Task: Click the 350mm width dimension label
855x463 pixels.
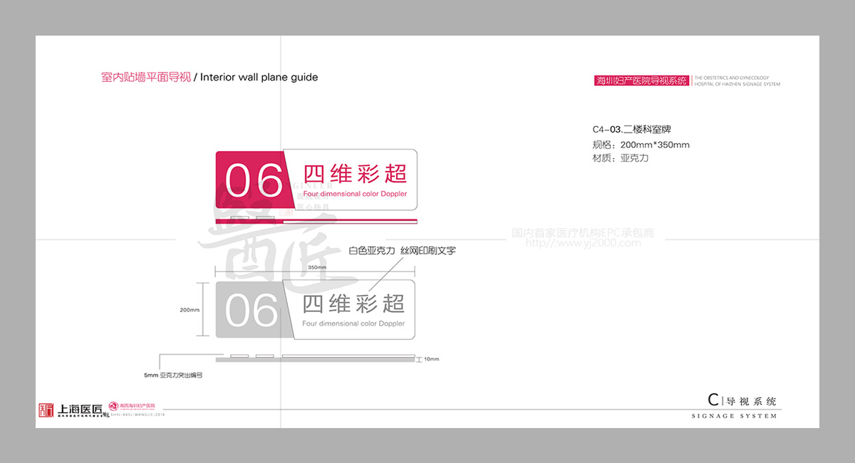Action: (x=317, y=268)
